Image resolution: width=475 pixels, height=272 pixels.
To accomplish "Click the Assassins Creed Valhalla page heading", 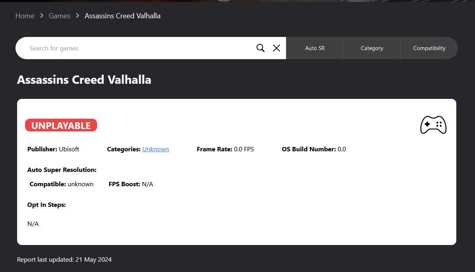I will [84, 80].
